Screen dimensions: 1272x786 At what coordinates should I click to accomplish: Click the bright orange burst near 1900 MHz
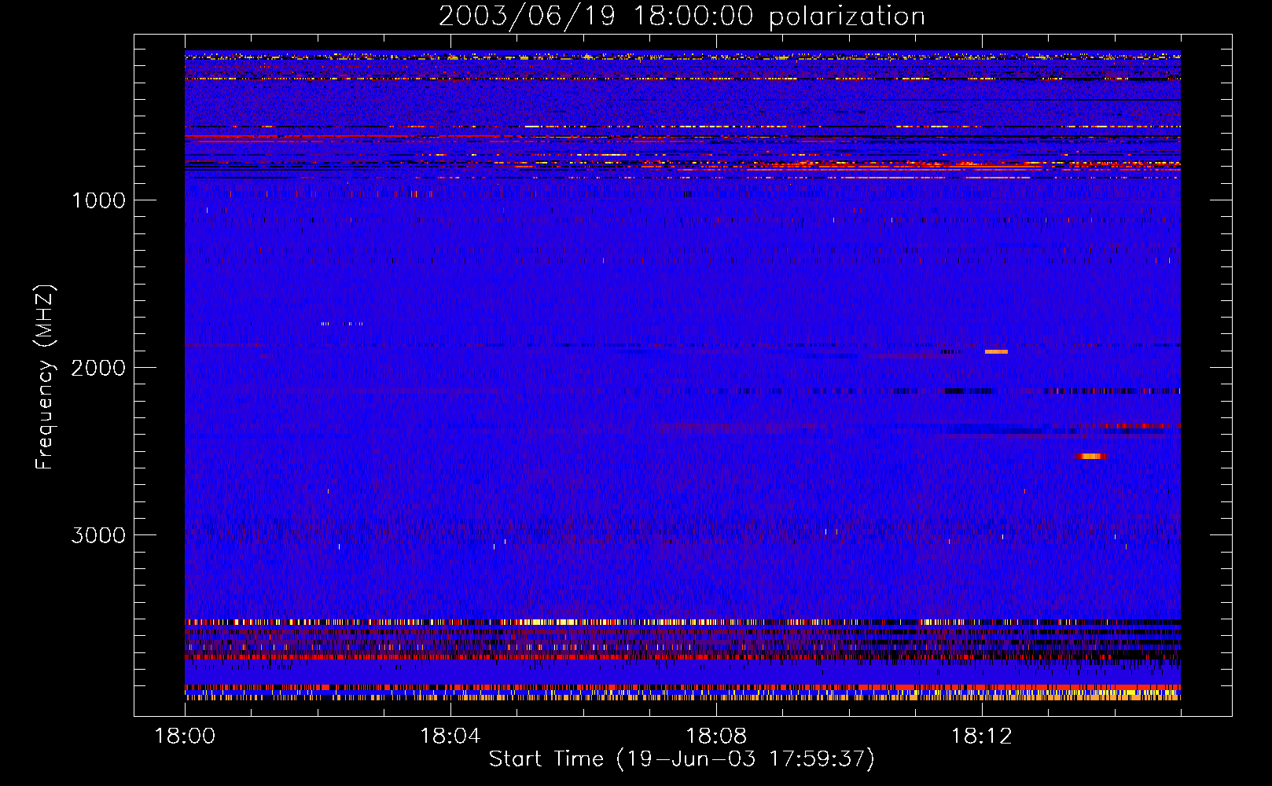click(x=996, y=351)
